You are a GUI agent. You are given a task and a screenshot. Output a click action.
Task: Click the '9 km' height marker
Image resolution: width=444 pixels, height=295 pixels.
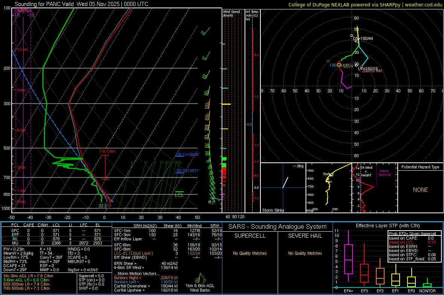[21, 90]
